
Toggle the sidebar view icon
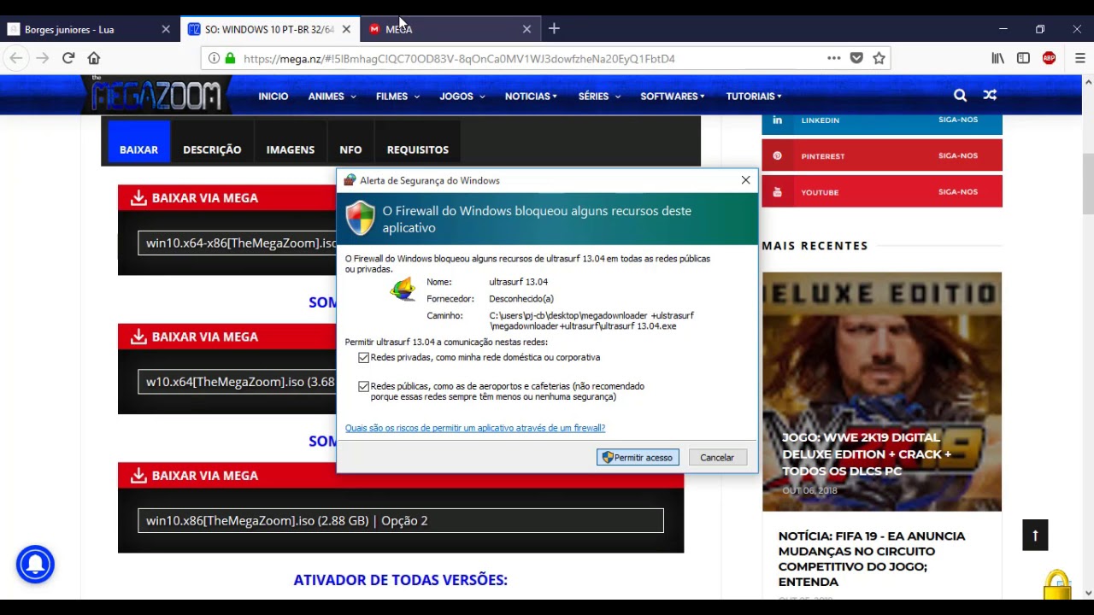[1023, 58]
